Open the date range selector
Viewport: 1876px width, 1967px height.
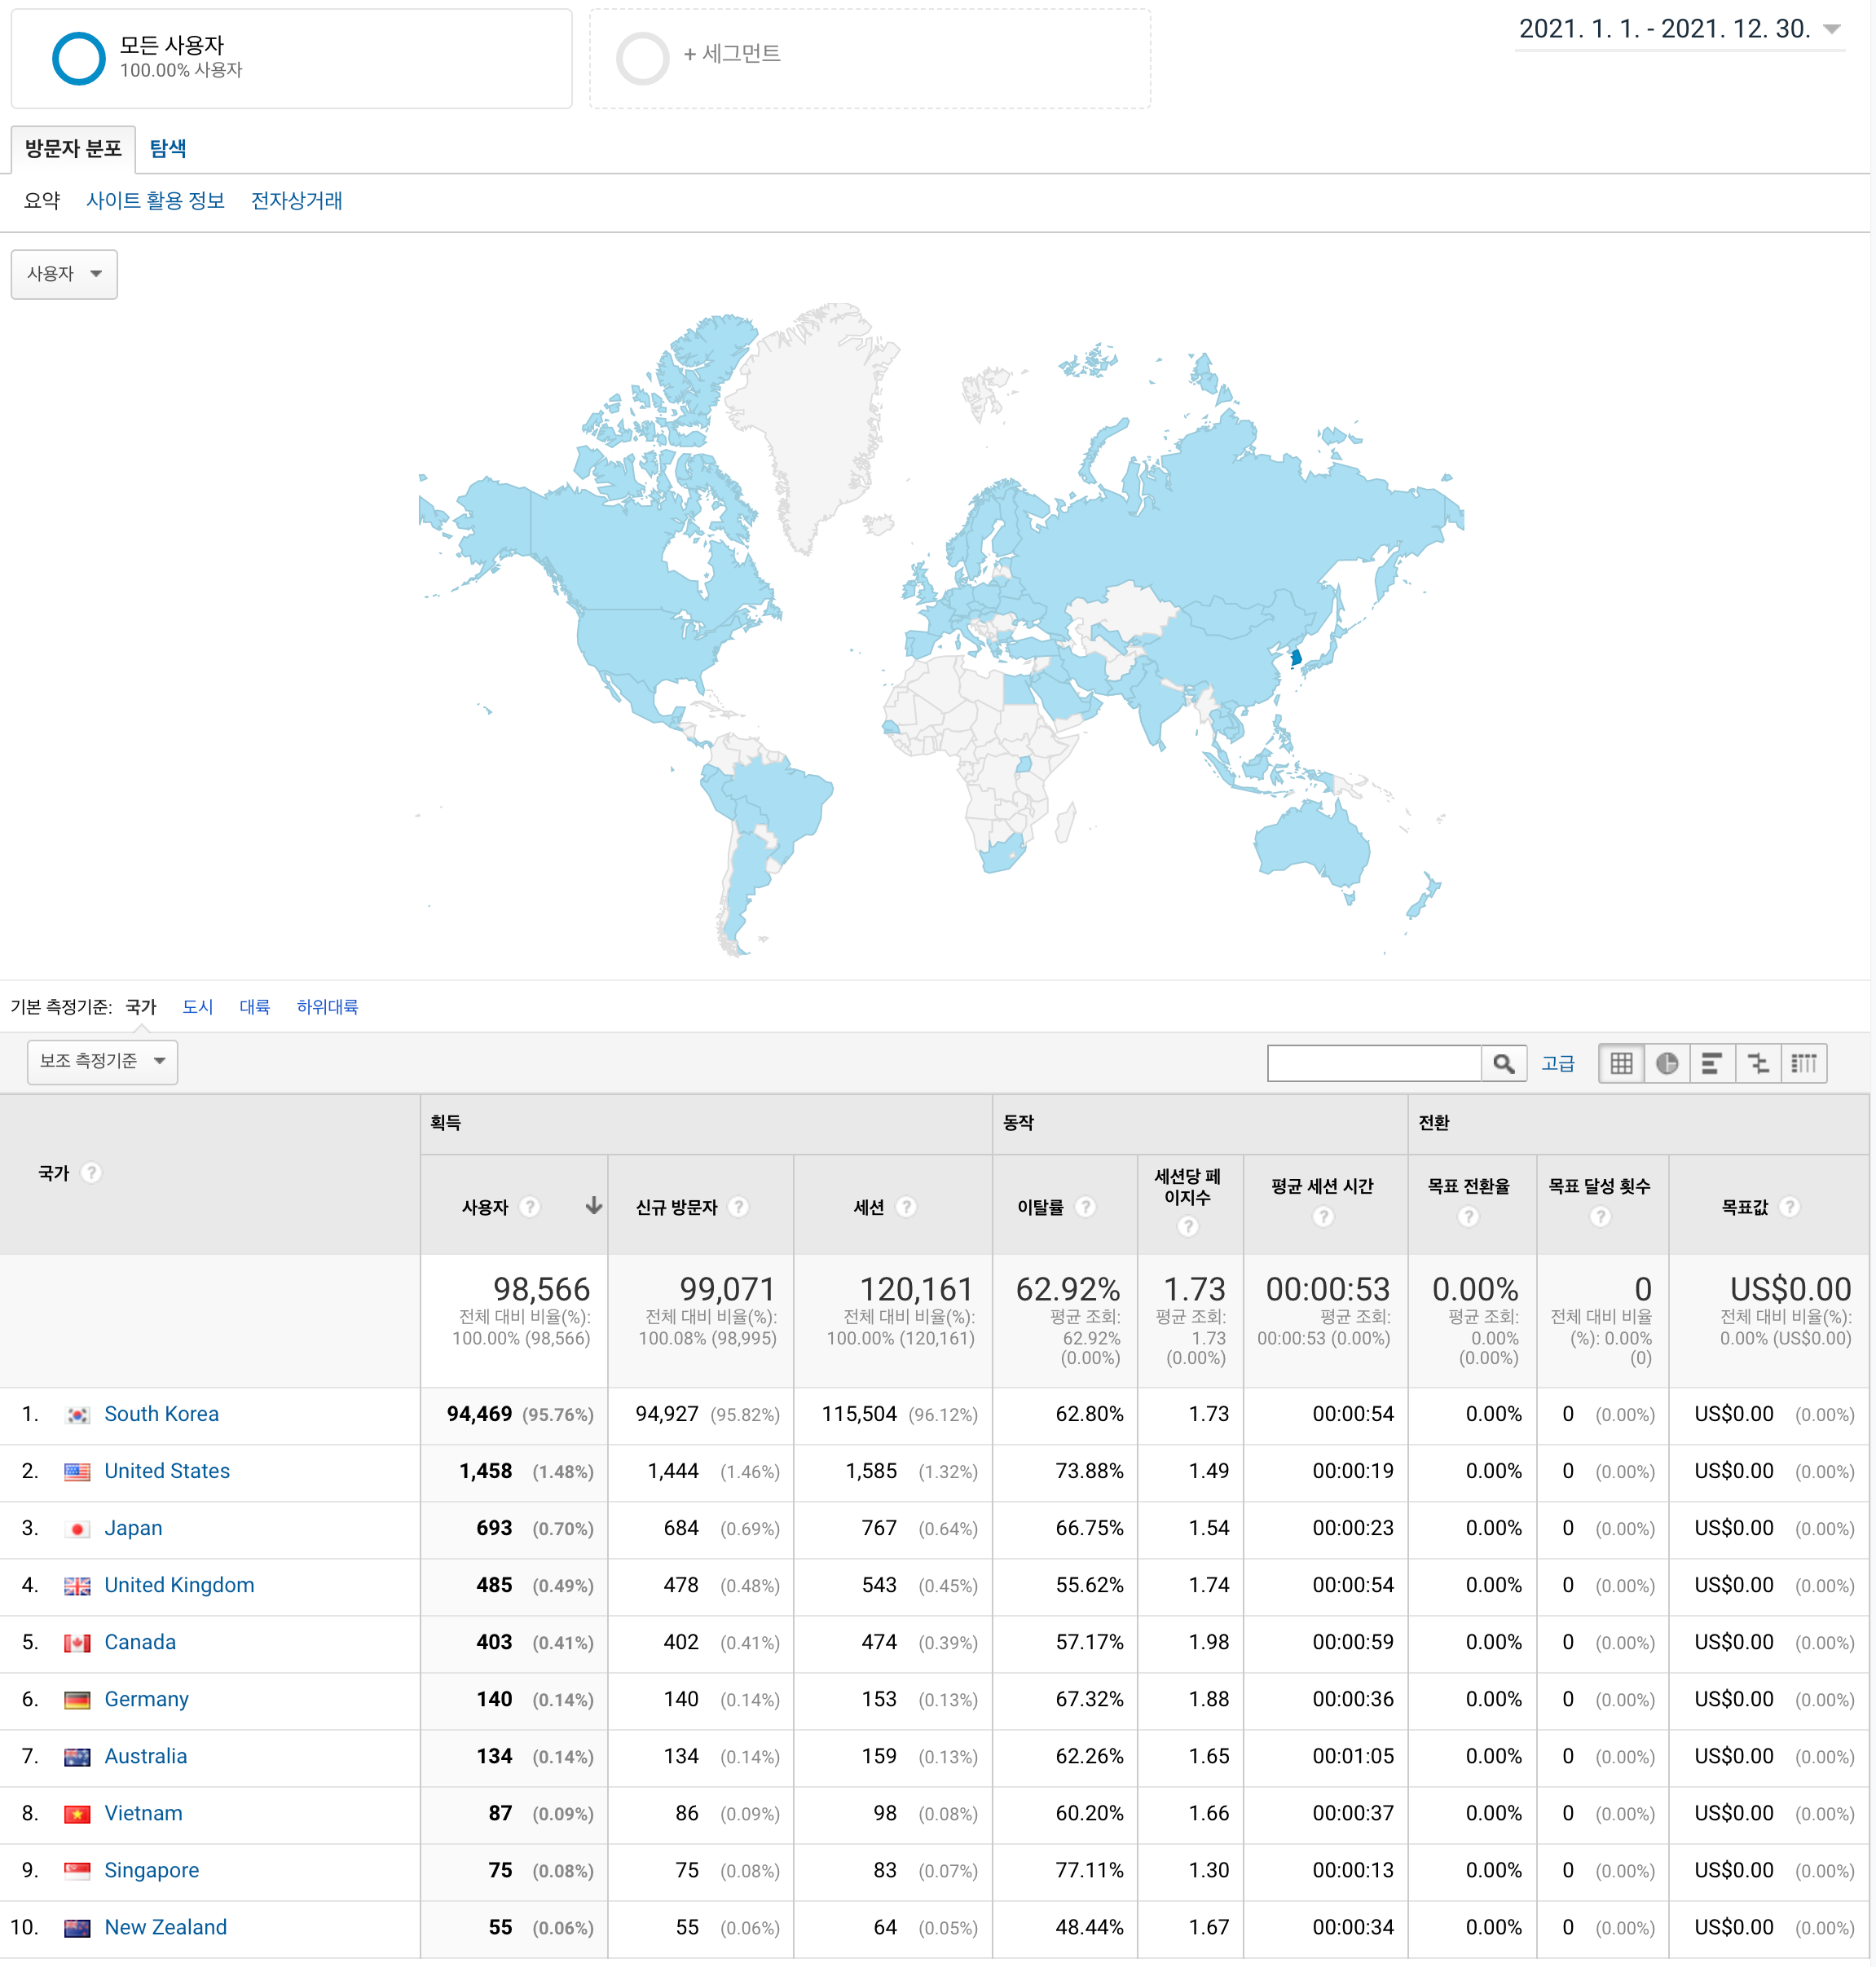pyautogui.click(x=1678, y=29)
